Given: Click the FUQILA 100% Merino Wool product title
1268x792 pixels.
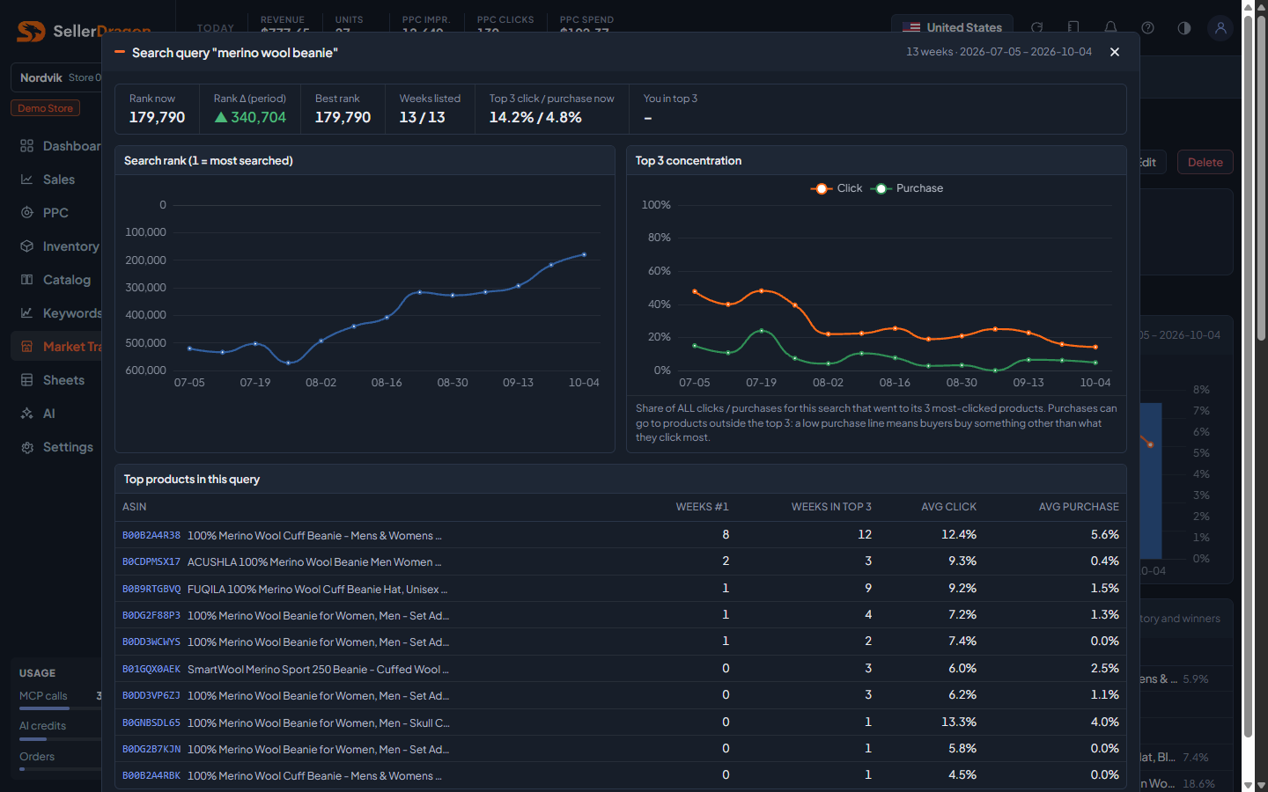Looking at the screenshot, I should point(317,589).
